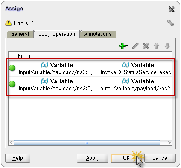Click the move up arrow icon
Screen dimensions: 181x168
156,46
